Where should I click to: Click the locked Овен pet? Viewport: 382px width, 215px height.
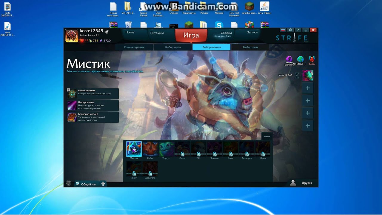(x=182, y=149)
